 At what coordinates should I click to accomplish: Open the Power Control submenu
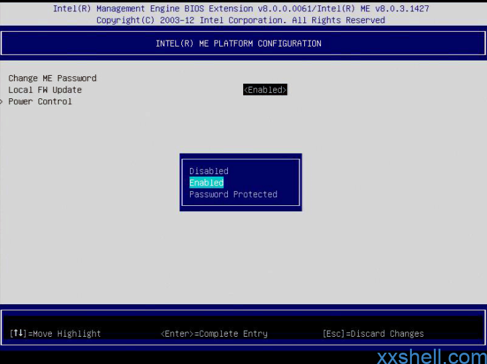point(40,102)
